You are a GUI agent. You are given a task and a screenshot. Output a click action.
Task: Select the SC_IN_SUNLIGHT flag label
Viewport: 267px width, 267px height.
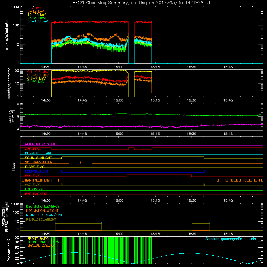point(38,158)
